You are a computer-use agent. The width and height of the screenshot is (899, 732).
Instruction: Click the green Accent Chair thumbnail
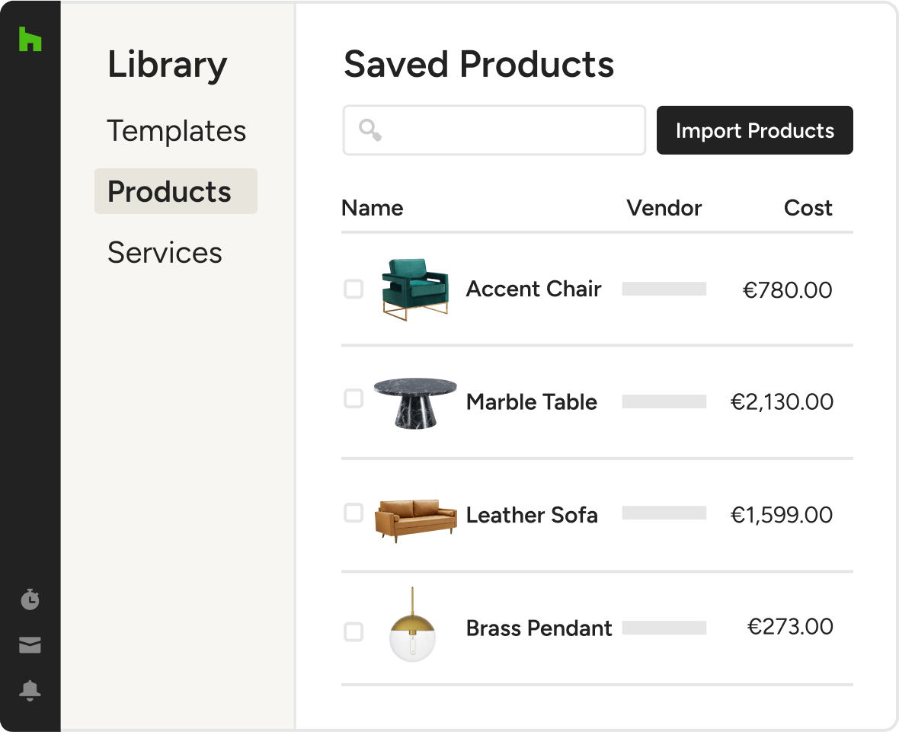[415, 289]
